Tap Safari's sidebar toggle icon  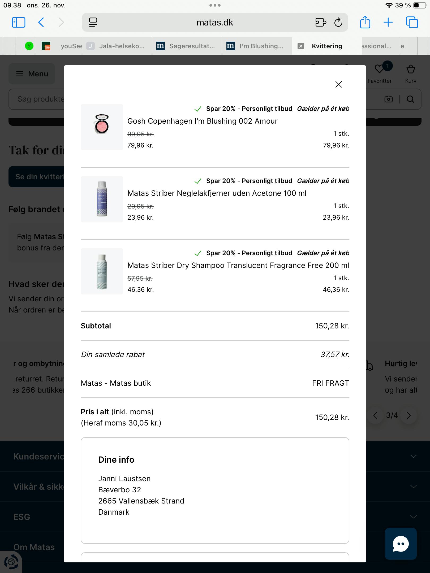coord(19,23)
